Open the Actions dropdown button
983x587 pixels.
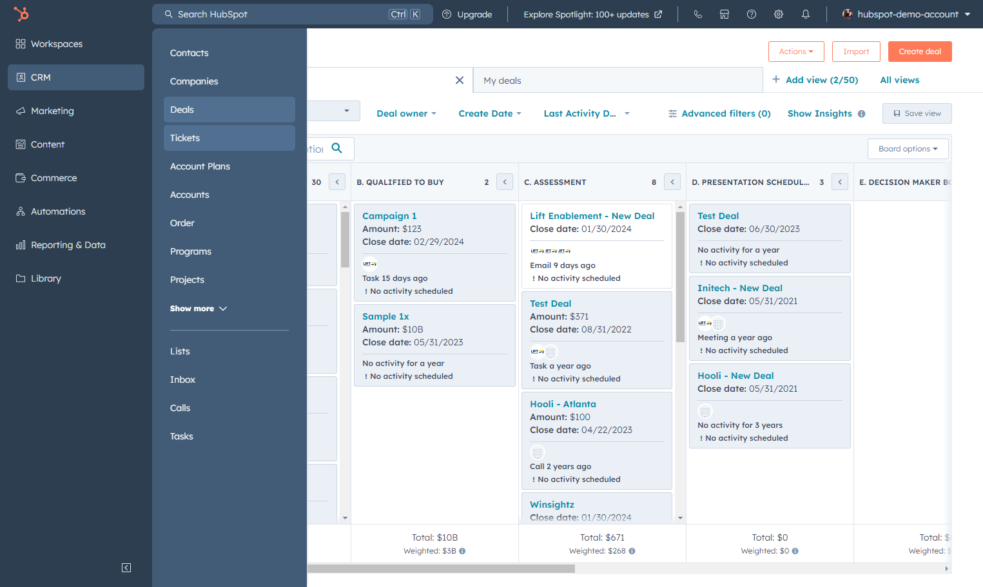click(796, 52)
